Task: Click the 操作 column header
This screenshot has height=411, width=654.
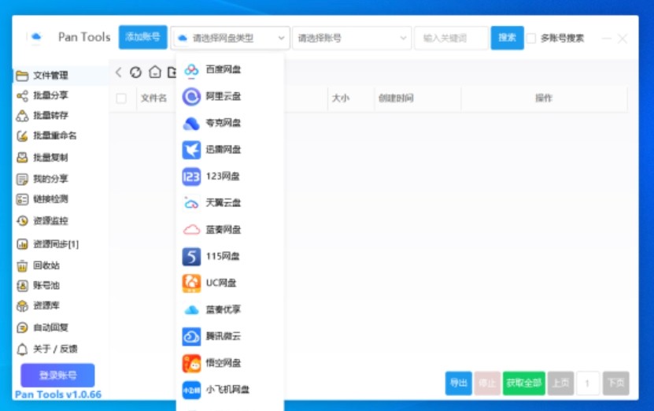Action: click(x=544, y=98)
